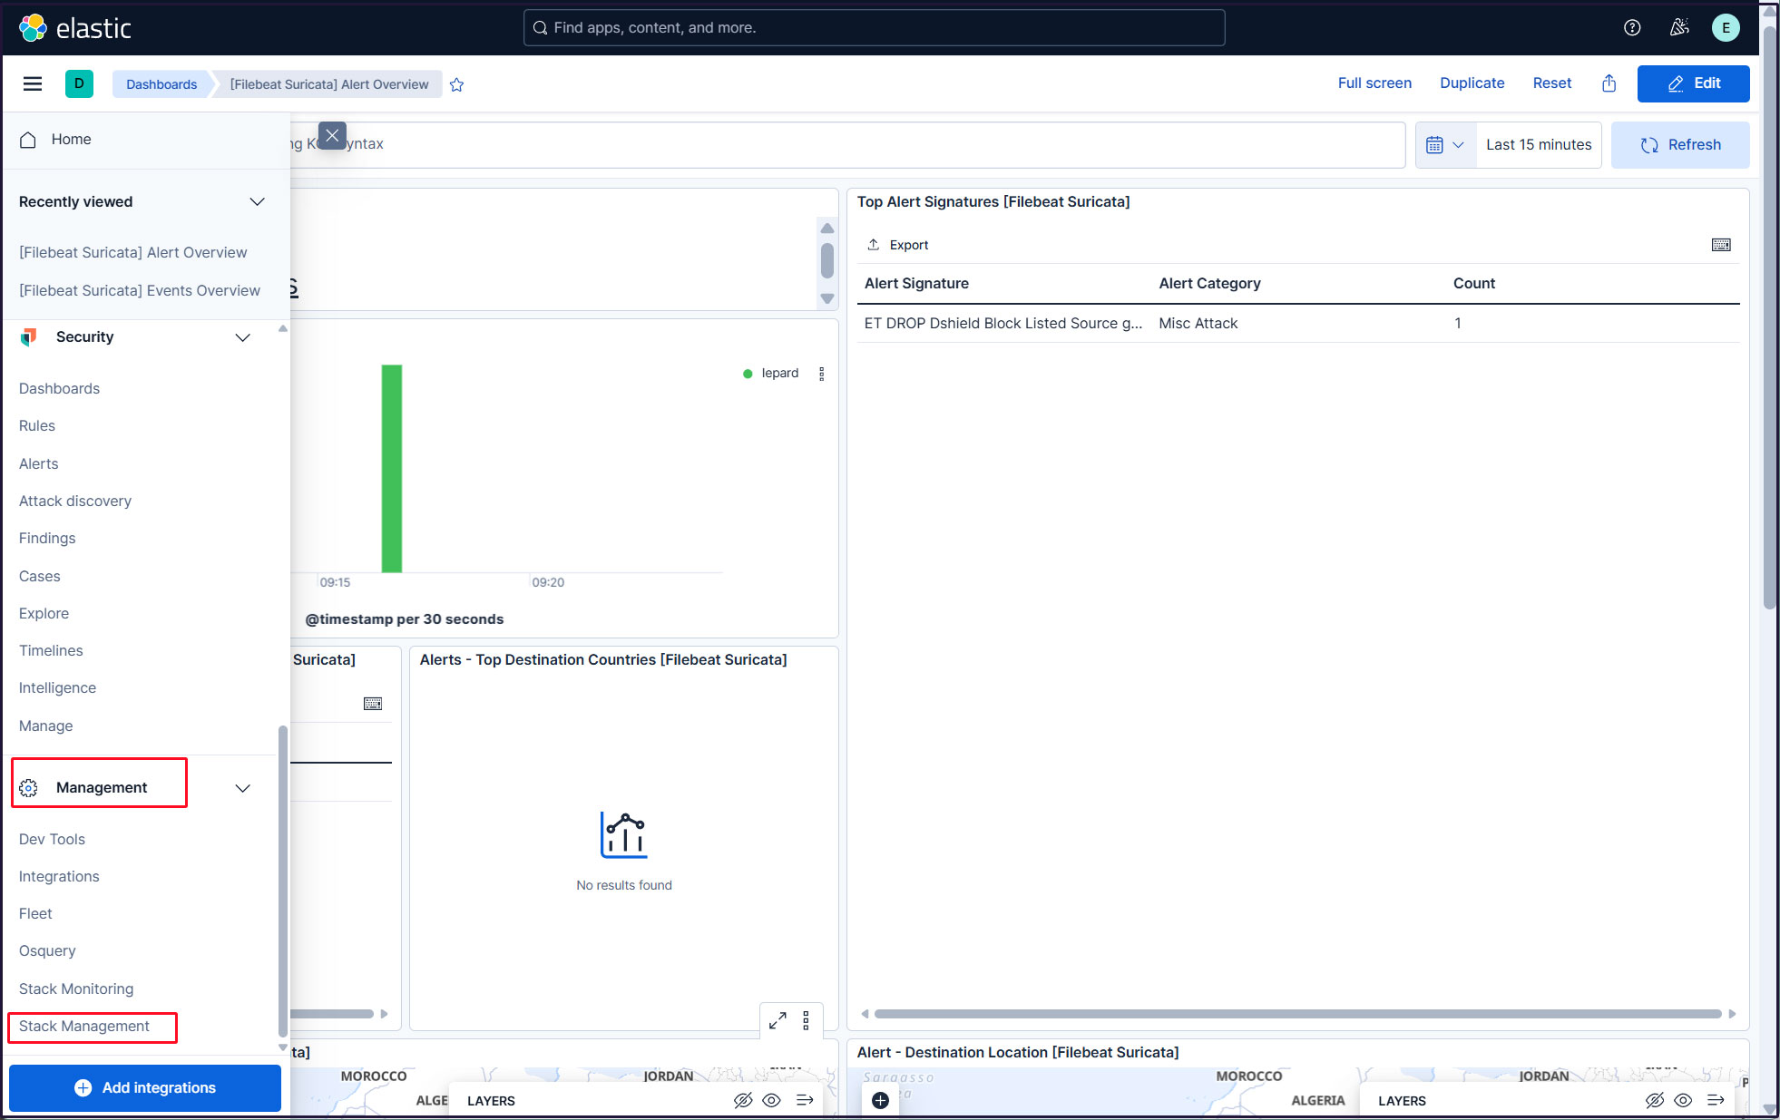Click the Edit dashboard button
The image size is (1780, 1120).
pos(1693,83)
